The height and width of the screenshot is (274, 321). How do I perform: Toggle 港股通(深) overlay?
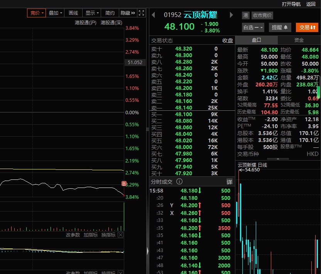[111, 22]
